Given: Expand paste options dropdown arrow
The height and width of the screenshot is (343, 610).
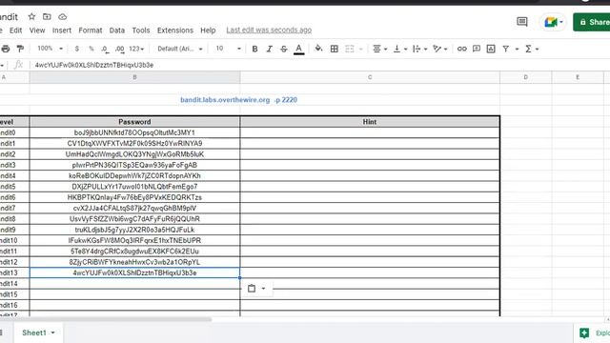Looking at the screenshot, I should coord(263,289).
